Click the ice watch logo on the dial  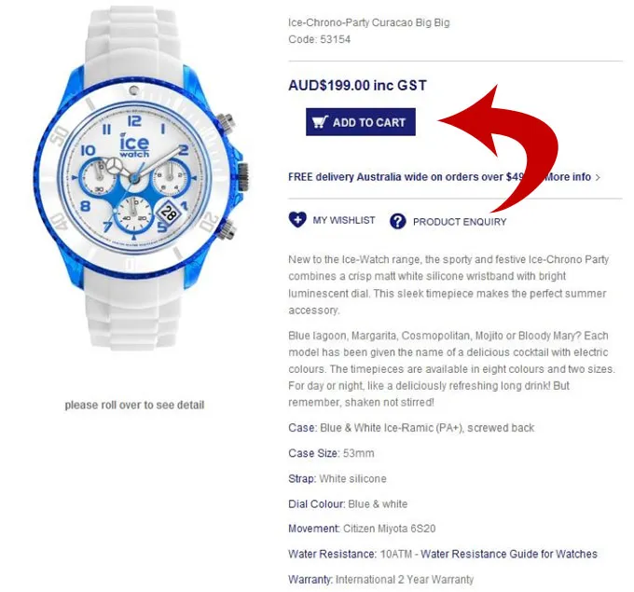[x=134, y=145]
